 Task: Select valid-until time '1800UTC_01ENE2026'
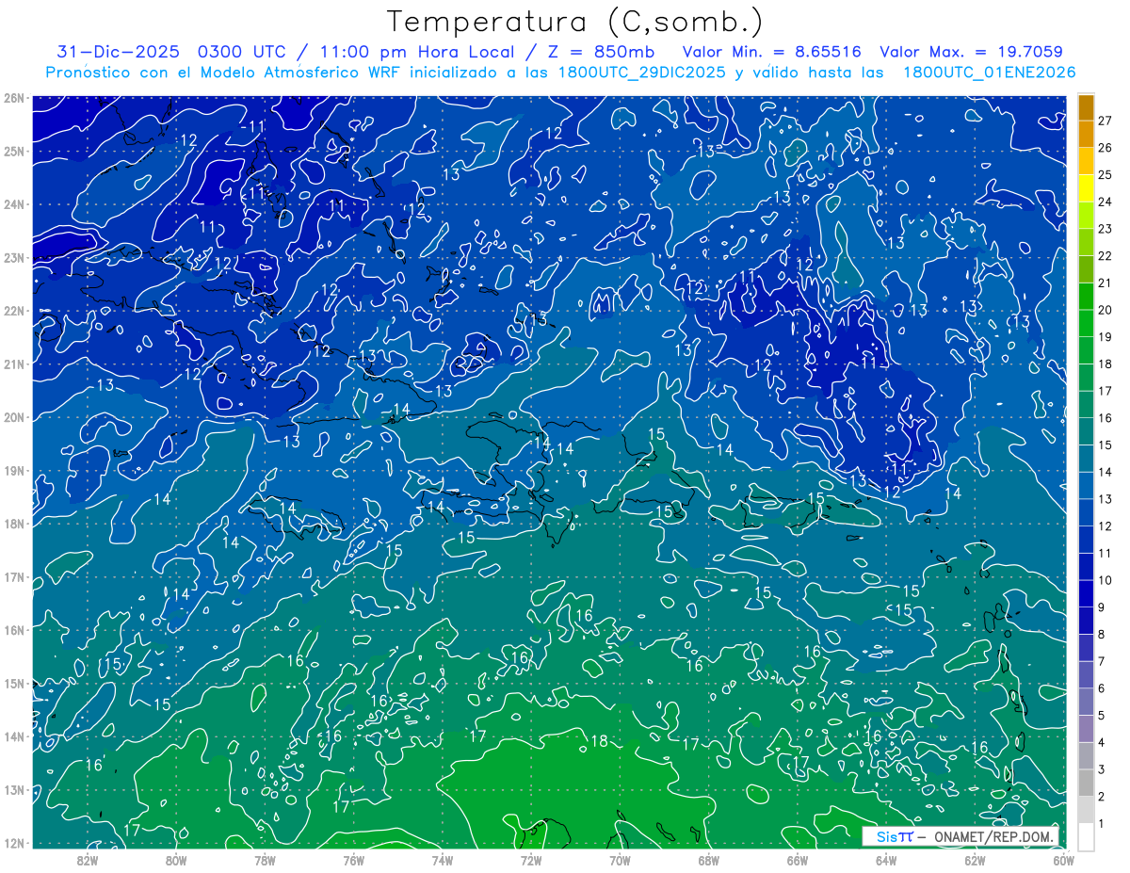990,73
